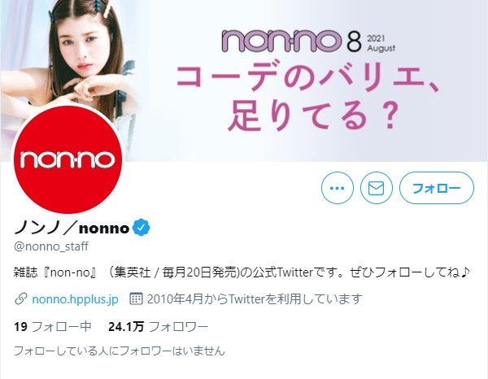Click the 足りてる？ text on the banner
Viewport: 488px width, 379px height.
pyautogui.click(x=313, y=116)
